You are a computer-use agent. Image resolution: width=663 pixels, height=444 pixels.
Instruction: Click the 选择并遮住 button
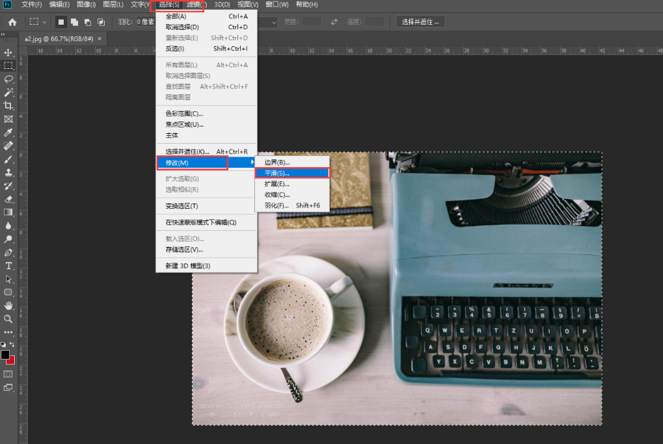[420, 21]
